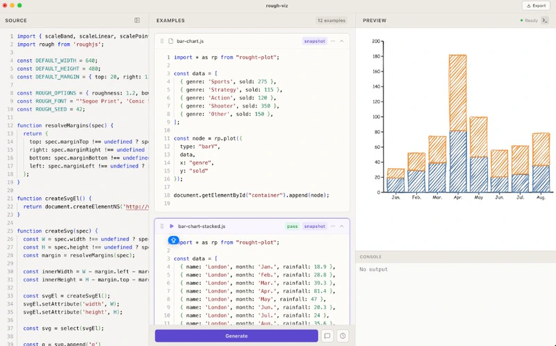Select the CONSOLE section header
This screenshot has height=346, width=556.
tap(370, 256)
